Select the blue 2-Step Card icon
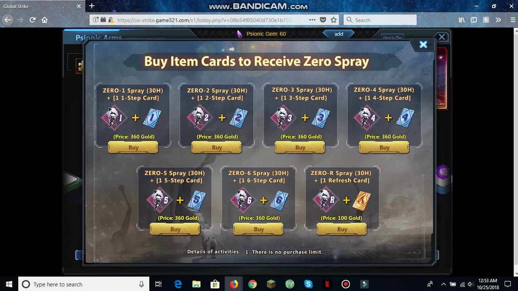Image resolution: width=518 pixels, height=291 pixels. coord(238,118)
